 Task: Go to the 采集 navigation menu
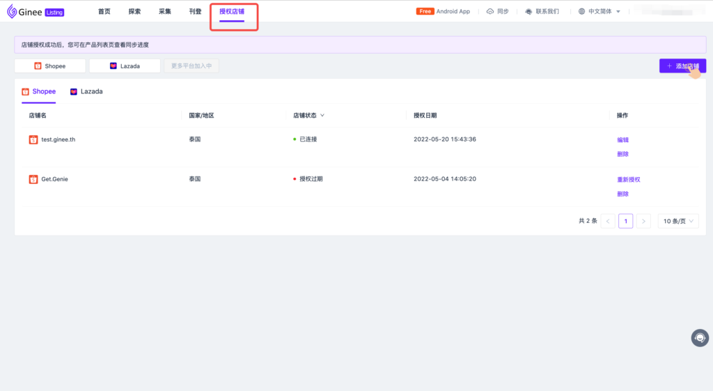[165, 11]
